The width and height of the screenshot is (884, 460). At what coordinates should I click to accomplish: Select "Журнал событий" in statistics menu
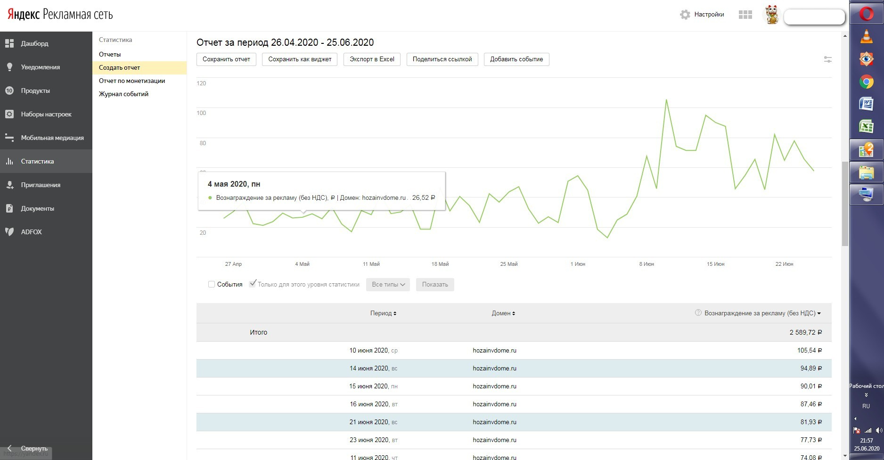coord(123,94)
